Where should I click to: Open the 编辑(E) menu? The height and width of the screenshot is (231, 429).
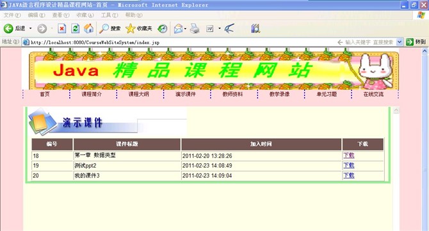36,15
